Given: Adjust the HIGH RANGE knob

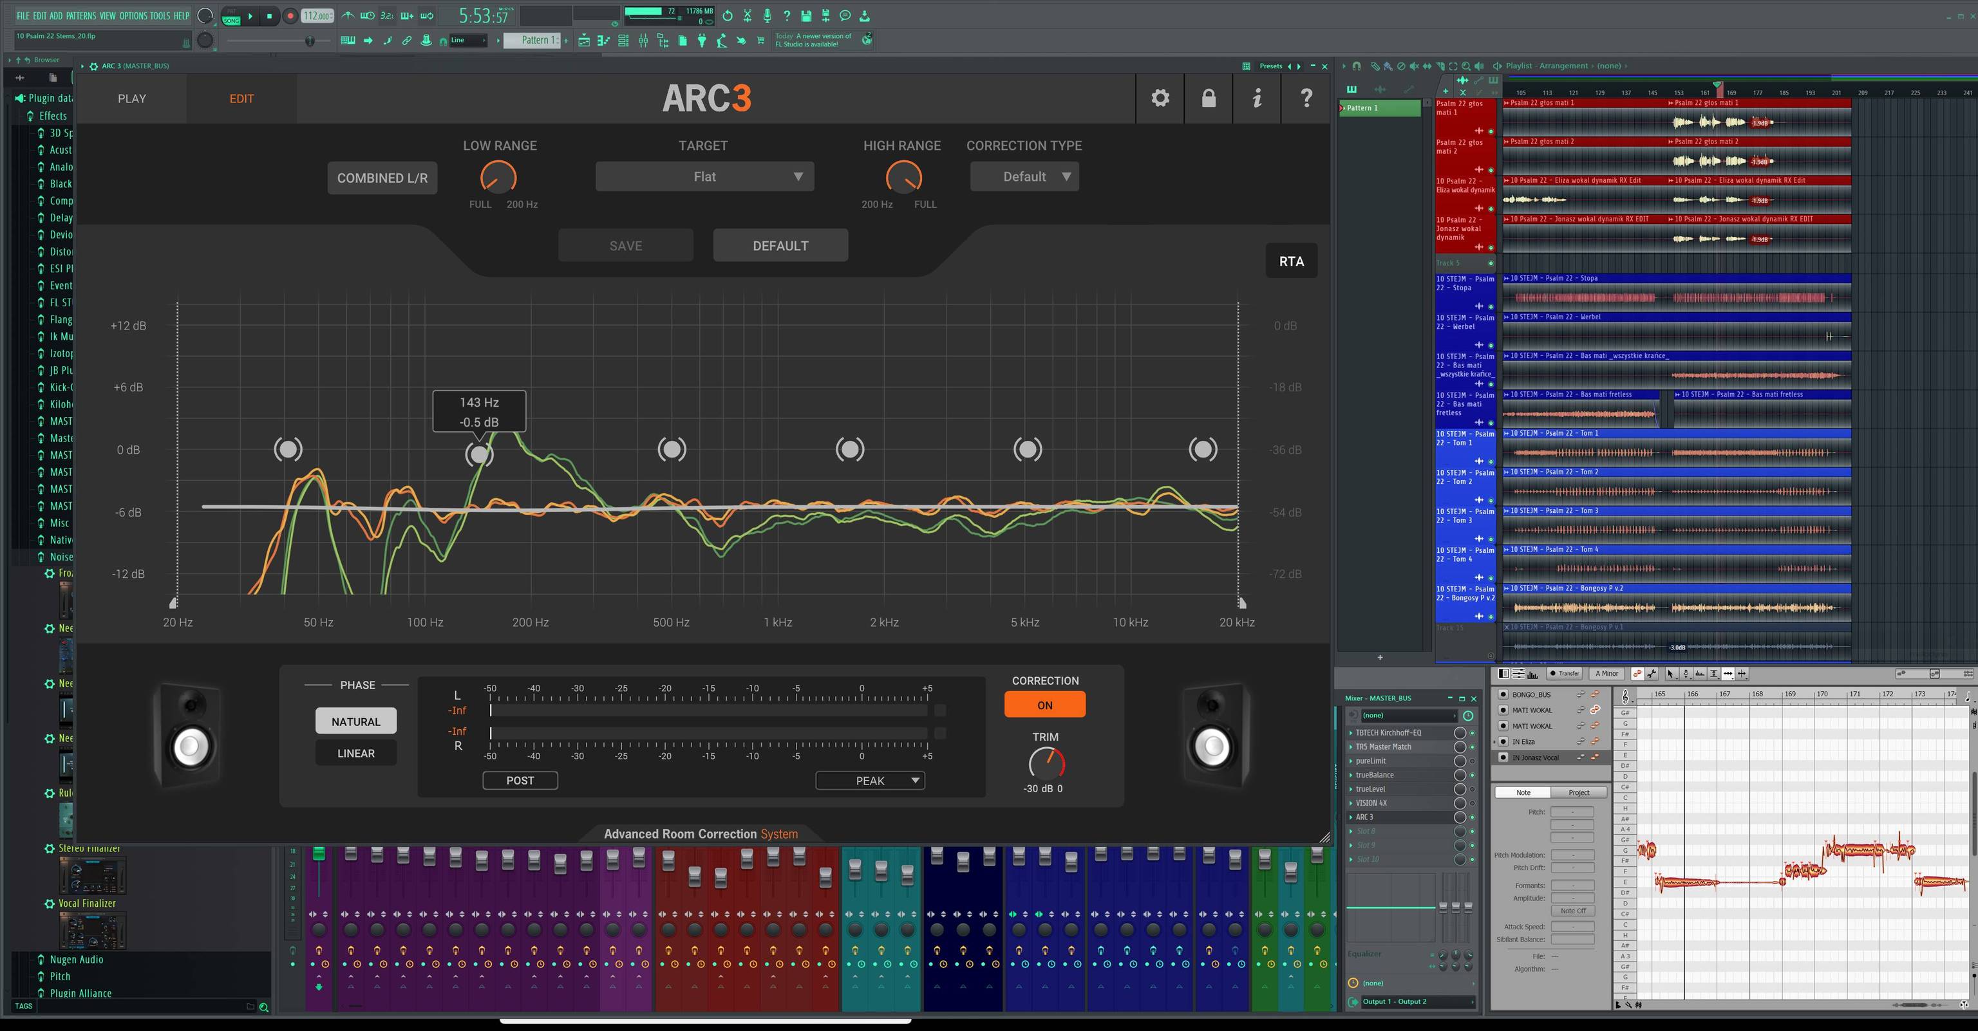Looking at the screenshot, I should coord(903,178).
